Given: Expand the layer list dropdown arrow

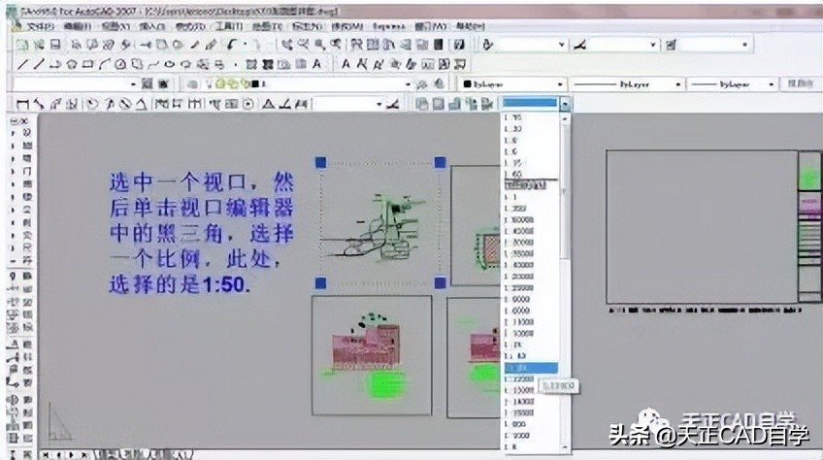Looking at the screenshot, I should (408, 84).
